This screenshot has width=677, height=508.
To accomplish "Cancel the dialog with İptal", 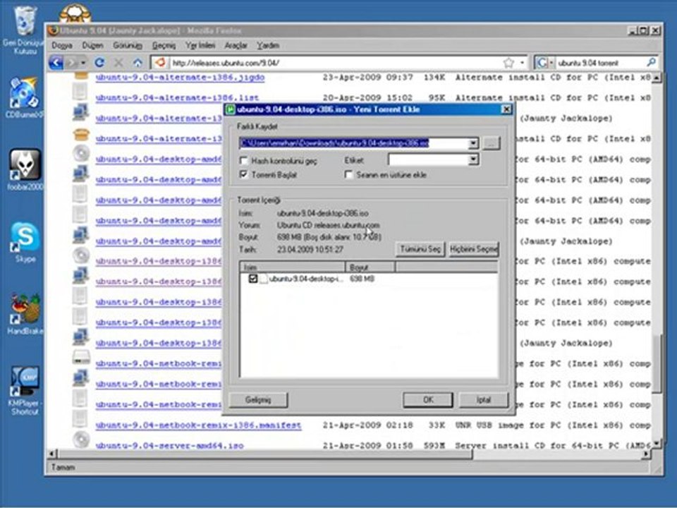I will (484, 399).
